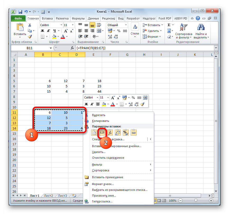
Task: Expand the Формат cells dropdown
Action: pyautogui.click(x=160, y=37)
